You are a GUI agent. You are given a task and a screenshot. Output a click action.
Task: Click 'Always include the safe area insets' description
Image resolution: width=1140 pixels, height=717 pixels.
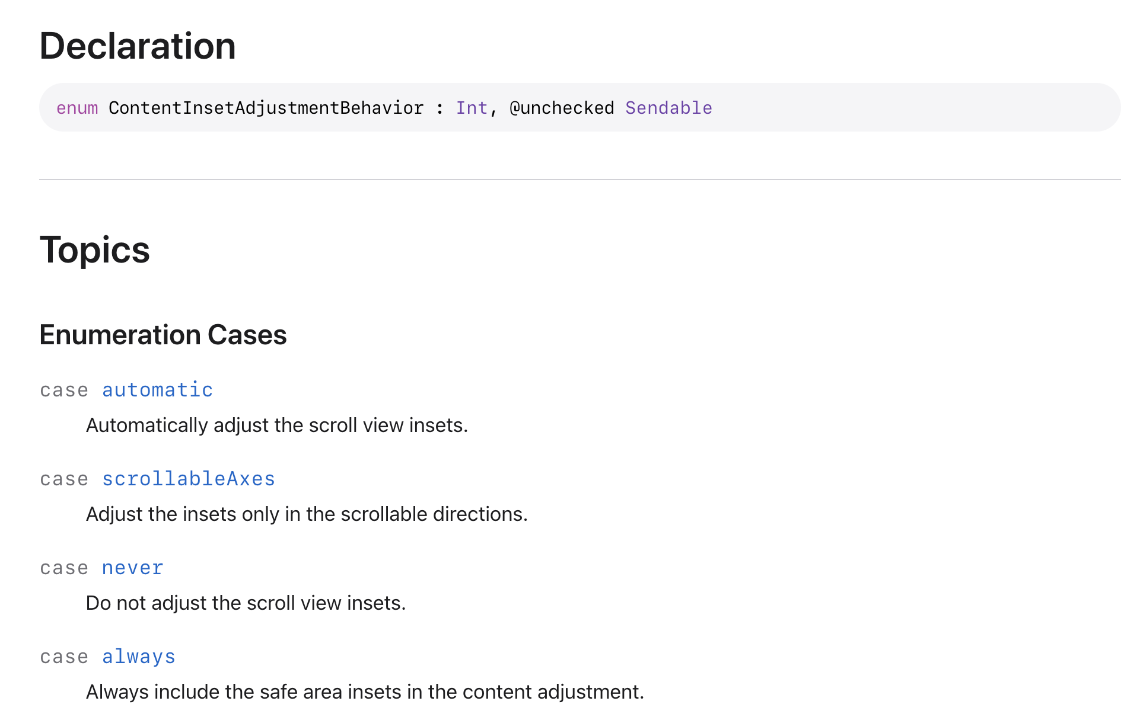(x=365, y=692)
